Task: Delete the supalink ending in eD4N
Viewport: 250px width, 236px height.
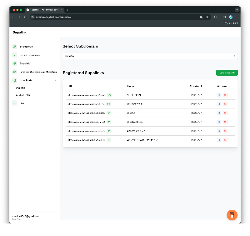Action: (225, 113)
